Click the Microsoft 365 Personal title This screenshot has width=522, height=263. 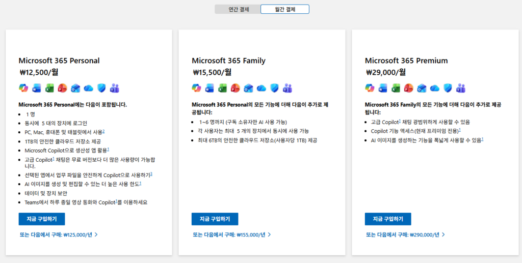coord(59,61)
